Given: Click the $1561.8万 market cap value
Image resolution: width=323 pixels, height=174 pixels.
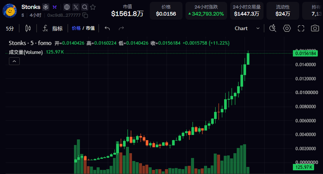Looking at the screenshot, I should point(127,14).
